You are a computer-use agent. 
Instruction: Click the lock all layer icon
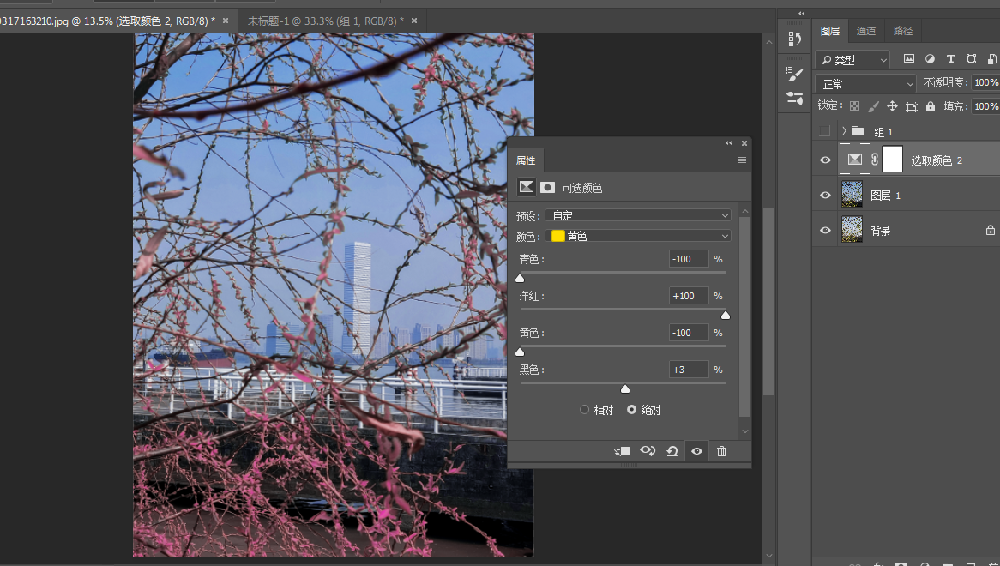pyautogui.click(x=931, y=106)
